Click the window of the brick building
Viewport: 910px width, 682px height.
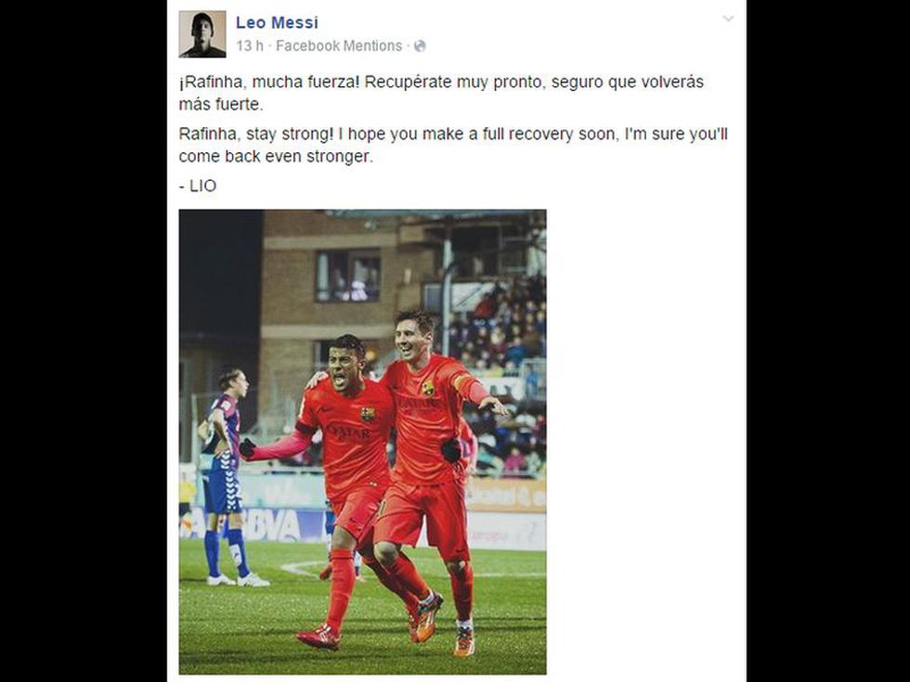click(347, 276)
